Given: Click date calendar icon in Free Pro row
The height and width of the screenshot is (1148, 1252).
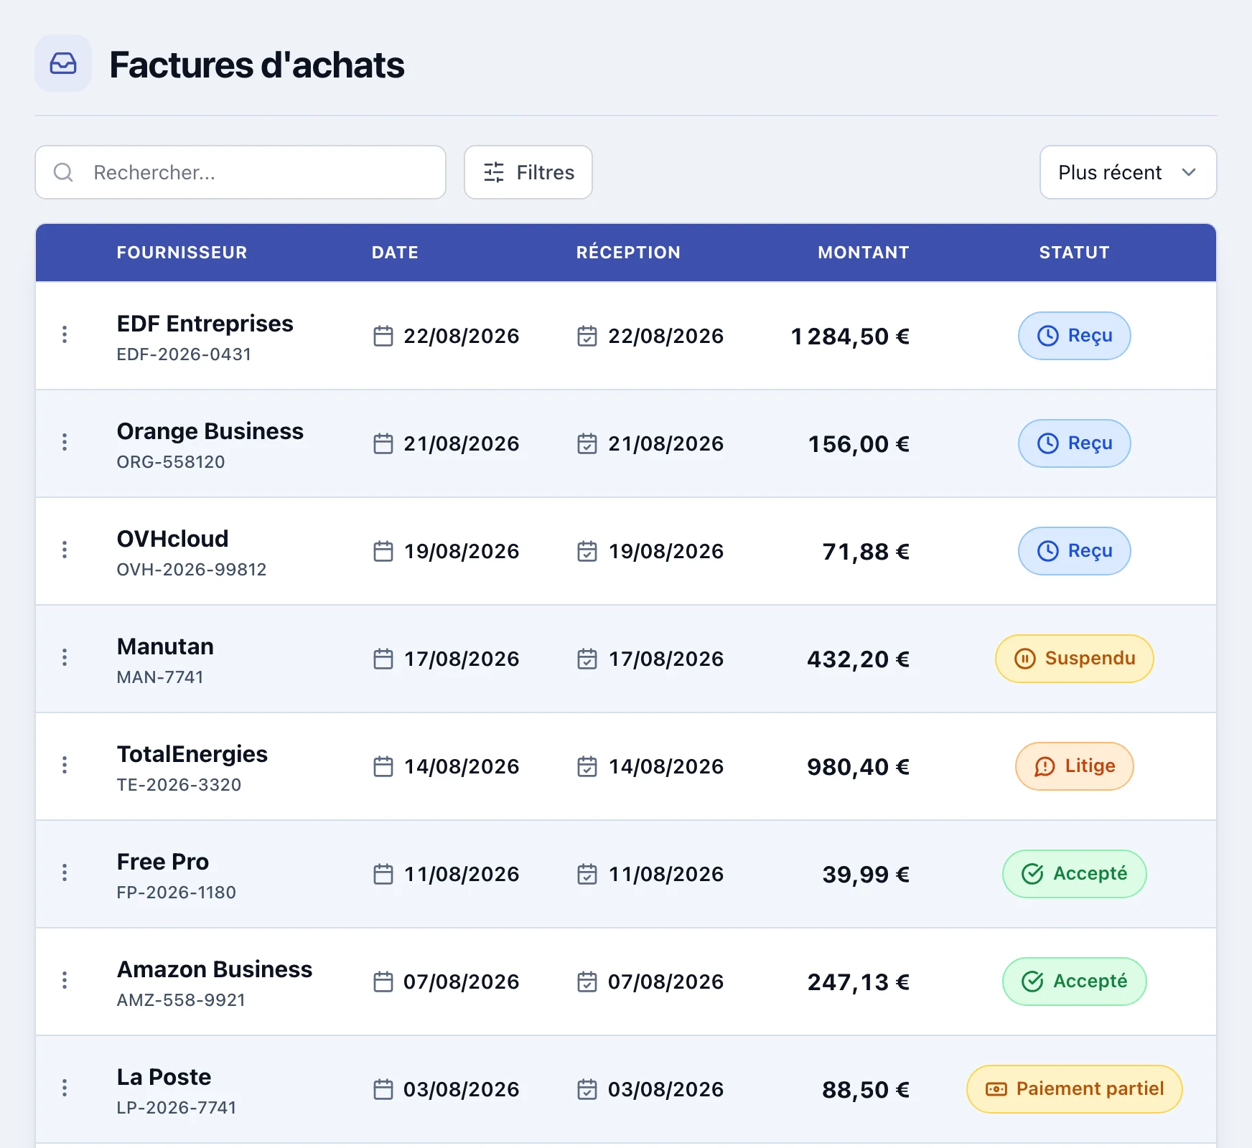Looking at the screenshot, I should tap(383, 874).
